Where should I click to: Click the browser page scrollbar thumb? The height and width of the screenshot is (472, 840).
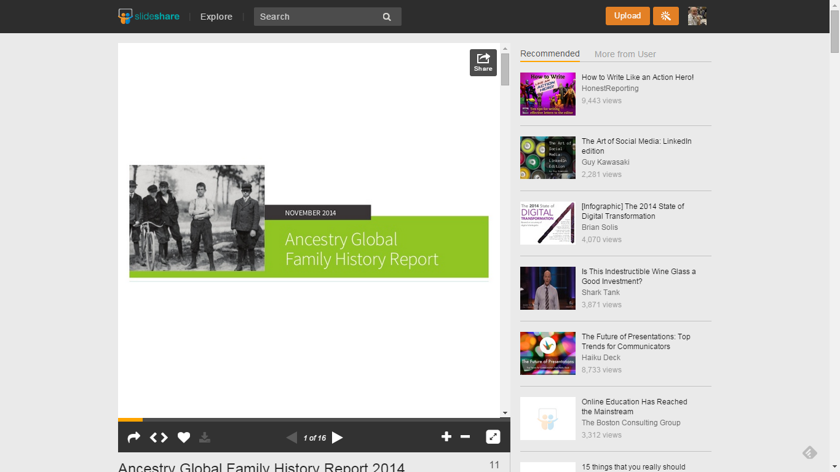(835, 31)
